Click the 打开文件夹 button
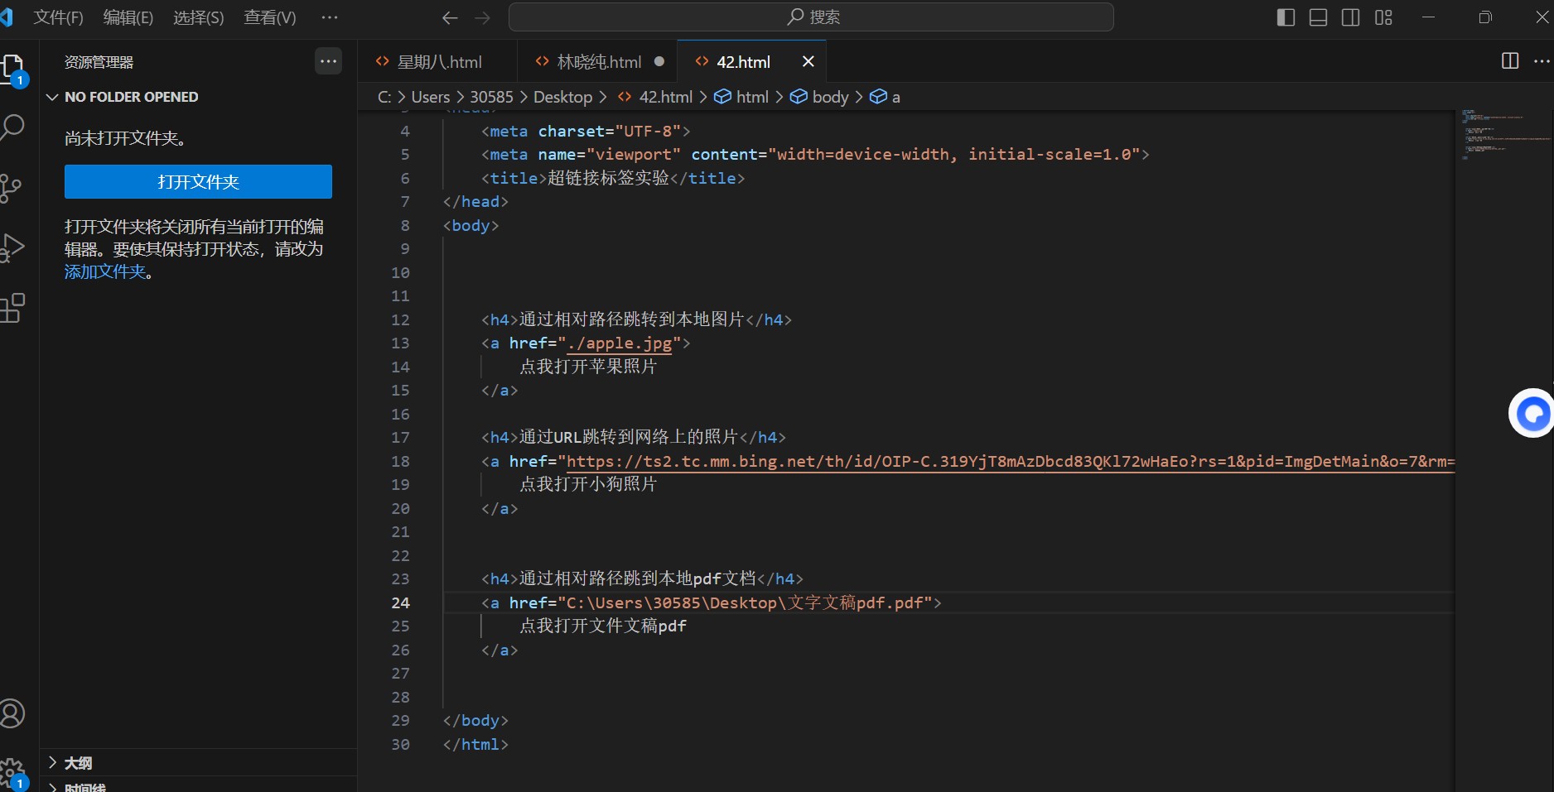This screenshot has width=1554, height=792. 198,181
